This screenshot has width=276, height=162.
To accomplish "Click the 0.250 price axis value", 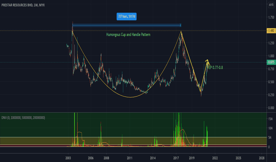I will point(271,95).
